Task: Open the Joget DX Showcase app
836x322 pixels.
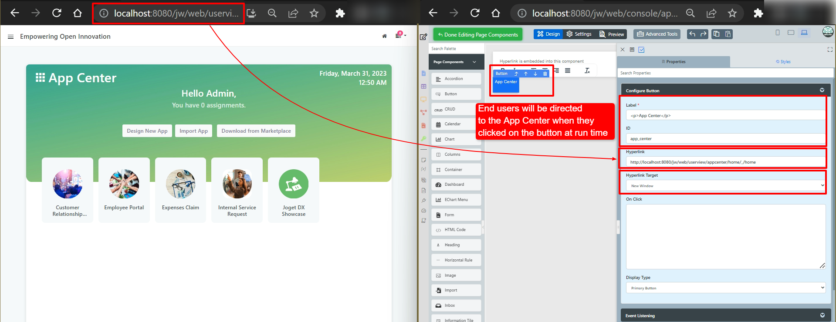Action: (294, 190)
